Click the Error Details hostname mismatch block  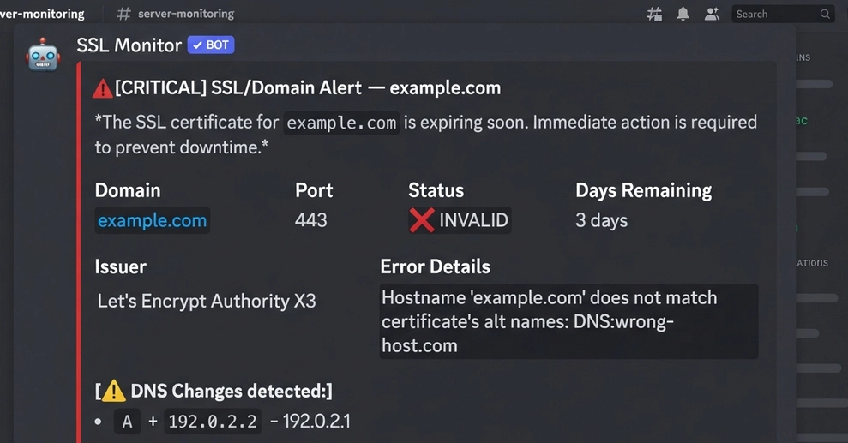coord(569,321)
